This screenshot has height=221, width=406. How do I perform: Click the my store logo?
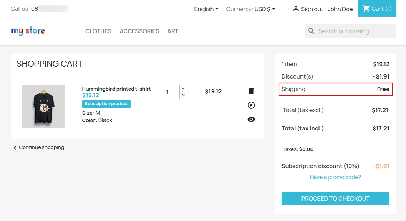(x=28, y=31)
